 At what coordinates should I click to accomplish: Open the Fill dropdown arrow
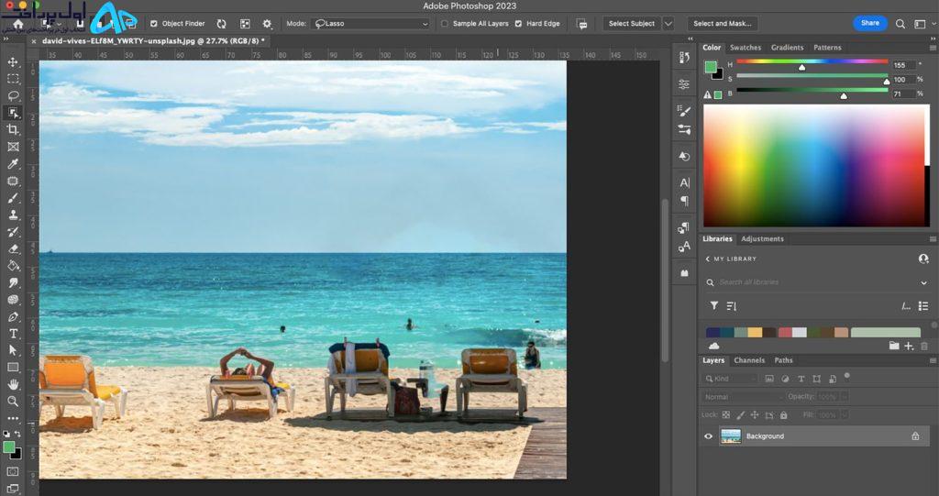tap(845, 414)
